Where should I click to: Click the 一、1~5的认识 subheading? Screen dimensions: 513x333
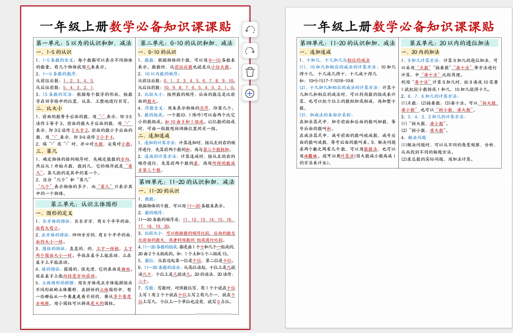pos(54,52)
